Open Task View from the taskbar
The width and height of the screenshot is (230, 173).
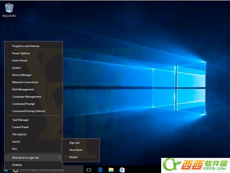pyautogui.click(x=89, y=170)
